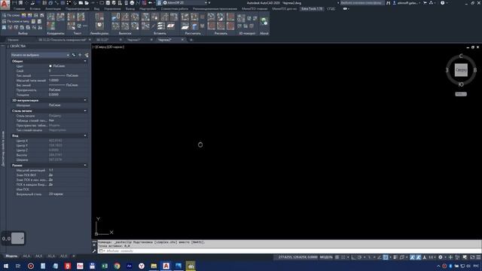This screenshot has height=271, width=482.
Task: Click the search binoculars icon in title bar
Action: click(389, 3)
